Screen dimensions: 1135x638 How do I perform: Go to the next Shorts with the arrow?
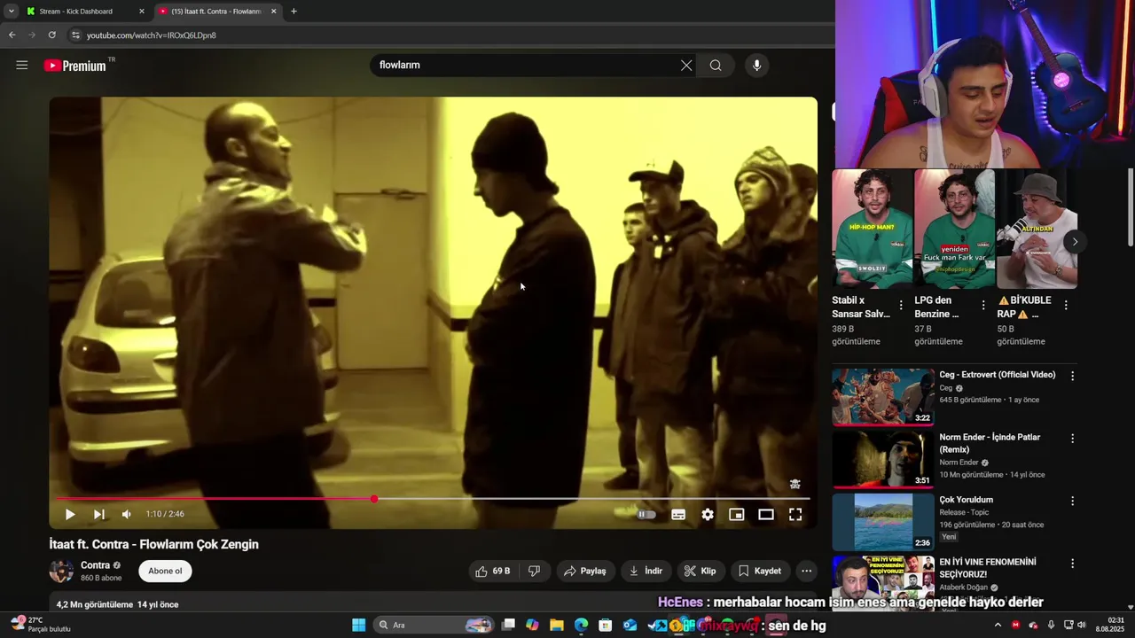1075,241
